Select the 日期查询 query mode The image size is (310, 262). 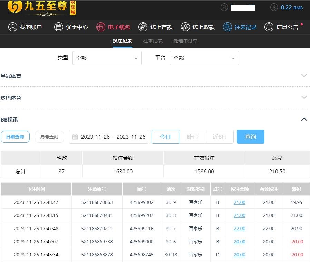15,137
